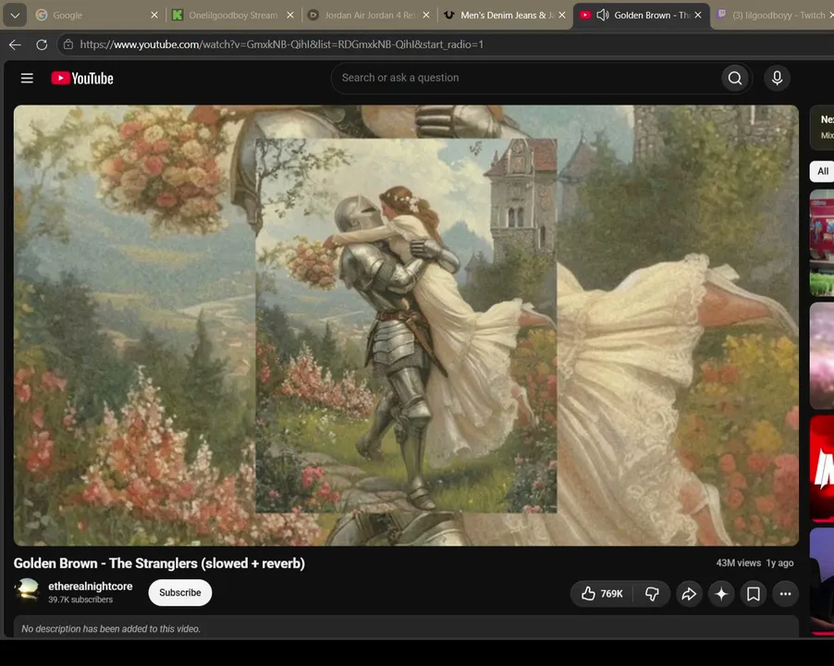Open more actions three-dot menu

[x=786, y=594]
